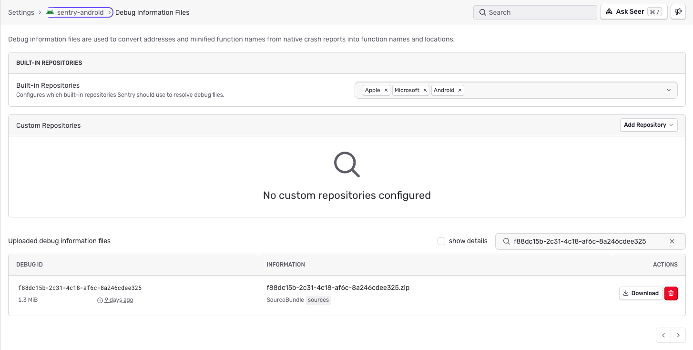Click the INFORMATION column header
The height and width of the screenshot is (350, 693).
click(285, 265)
